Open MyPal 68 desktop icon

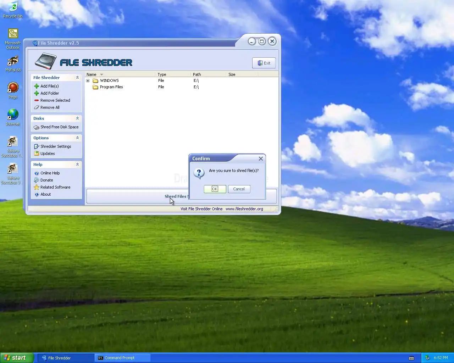(13, 64)
